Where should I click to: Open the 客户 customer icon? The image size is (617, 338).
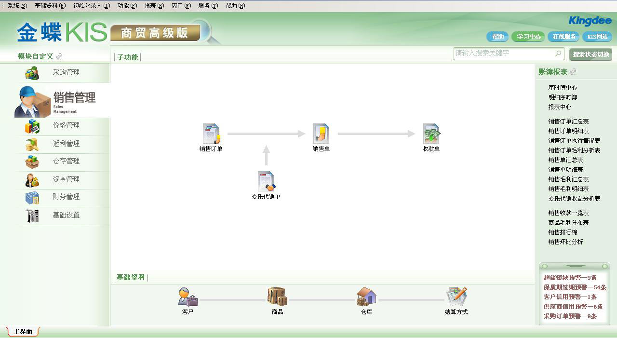(x=188, y=297)
